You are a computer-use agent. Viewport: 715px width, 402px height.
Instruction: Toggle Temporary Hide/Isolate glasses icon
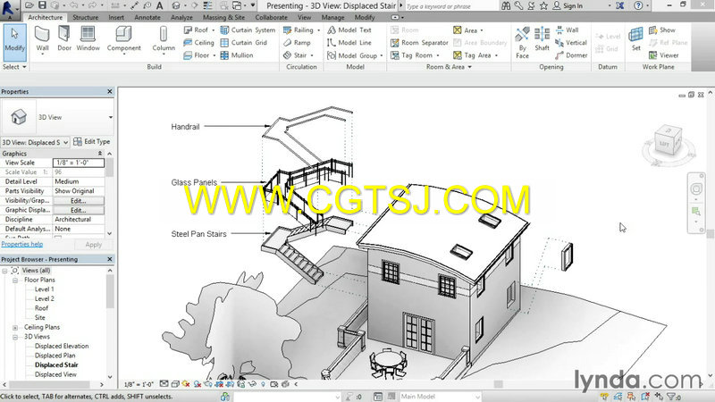(252, 384)
